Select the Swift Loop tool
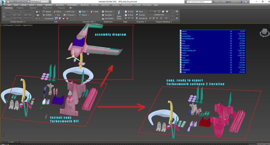 coord(69,12)
